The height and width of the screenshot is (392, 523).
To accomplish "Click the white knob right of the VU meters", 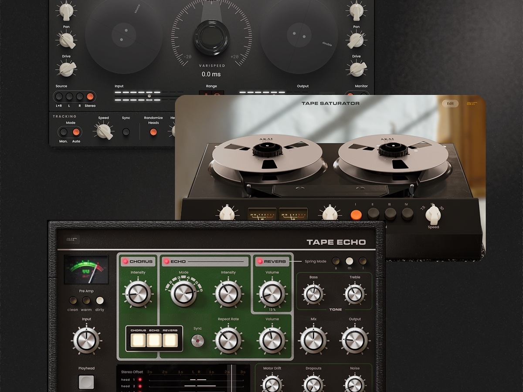I will (330, 213).
